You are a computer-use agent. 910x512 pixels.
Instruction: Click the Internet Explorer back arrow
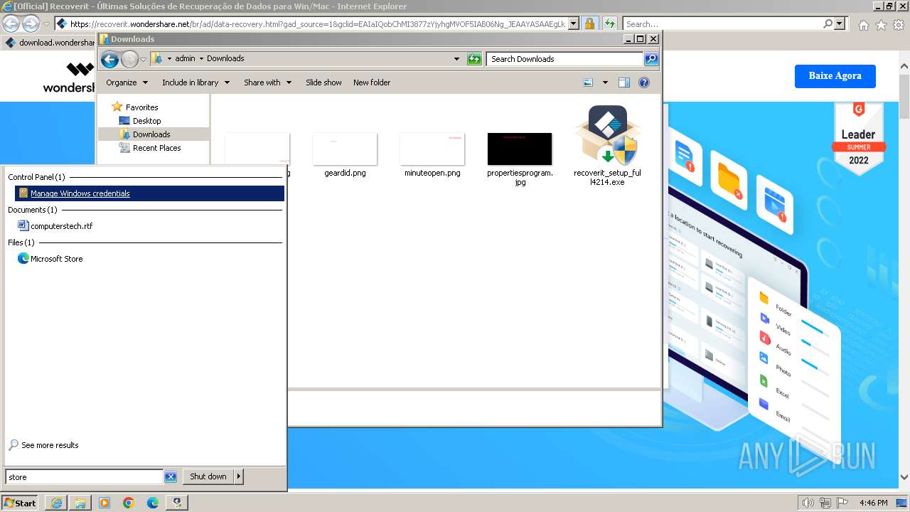point(11,23)
